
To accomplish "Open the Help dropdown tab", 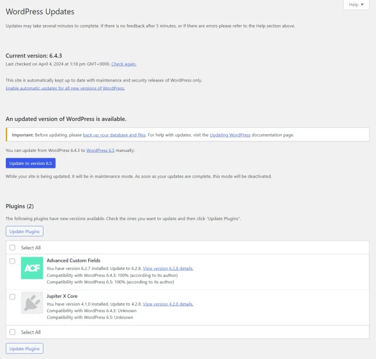I will tap(356, 5).
